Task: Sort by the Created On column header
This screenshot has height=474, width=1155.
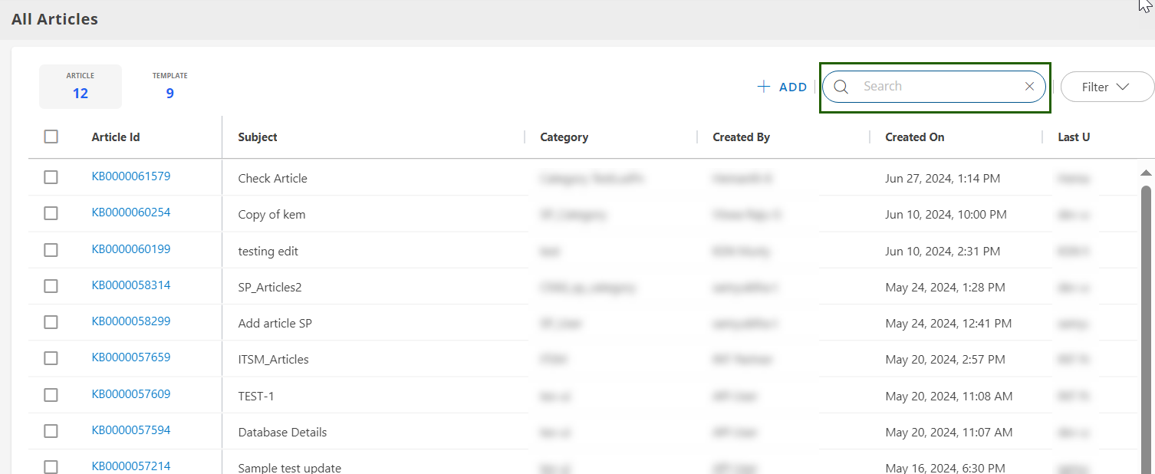Action: pyautogui.click(x=915, y=137)
